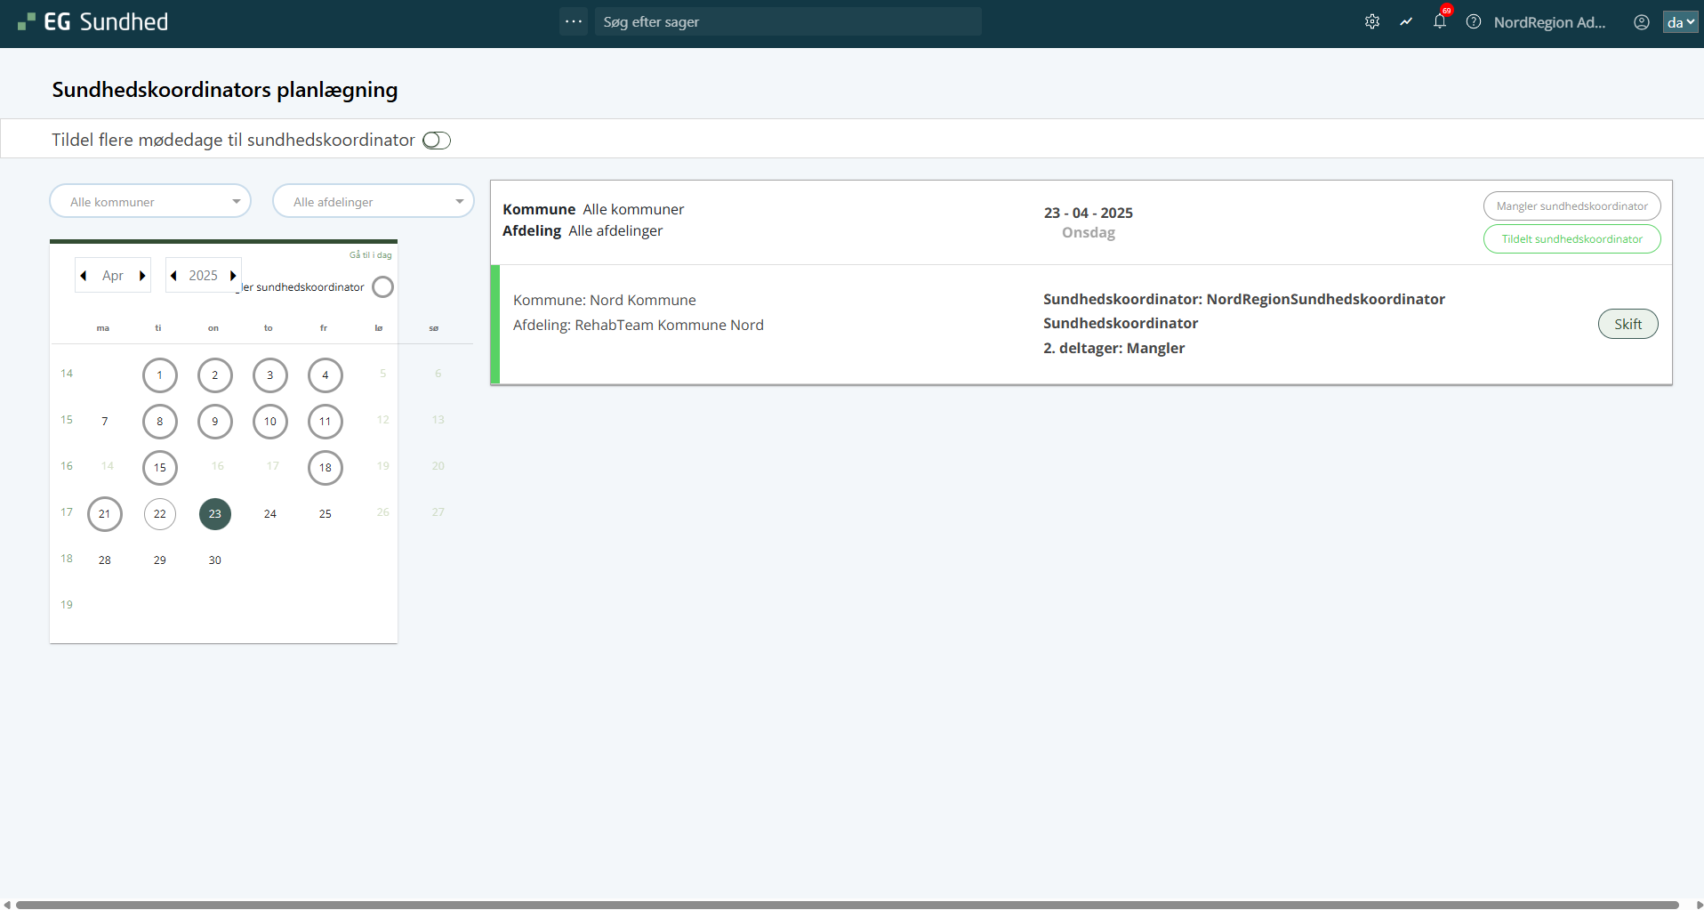Open the statistics trend line icon
The height and width of the screenshot is (910, 1704).
pos(1406,22)
